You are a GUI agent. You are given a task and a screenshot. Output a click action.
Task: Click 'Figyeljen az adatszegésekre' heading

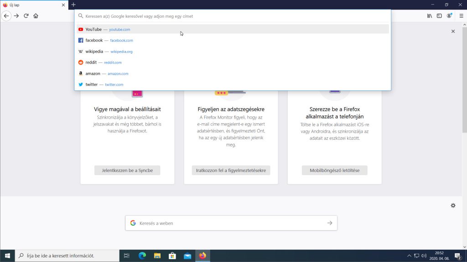tap(231, 109)
